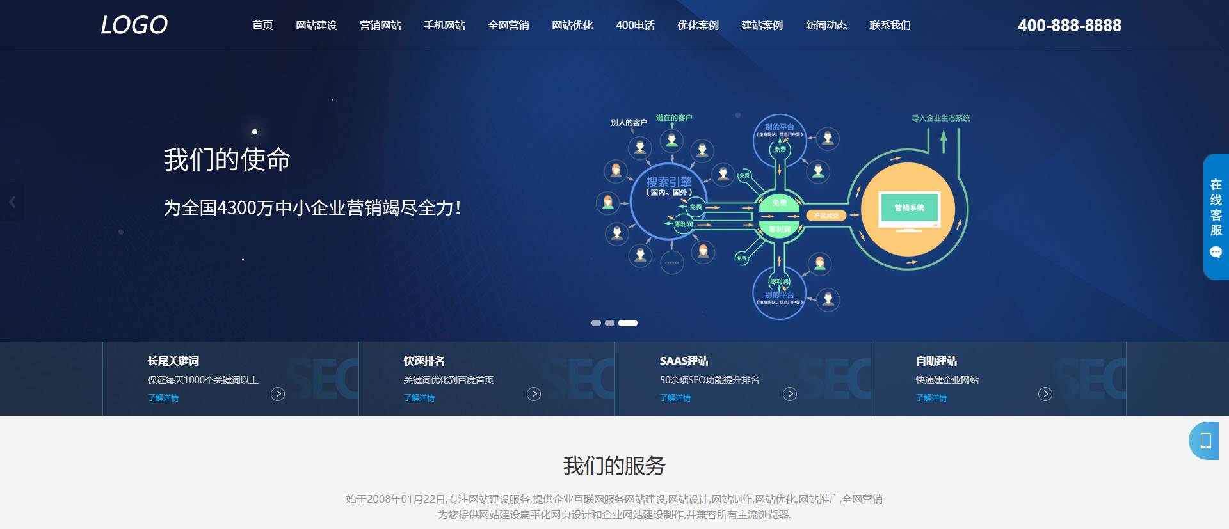Image resolution: width=1229 pixels, height=529 pixels.
Task: Click 了解详情 link under 长尾关键词
Action: coord(163,398)
